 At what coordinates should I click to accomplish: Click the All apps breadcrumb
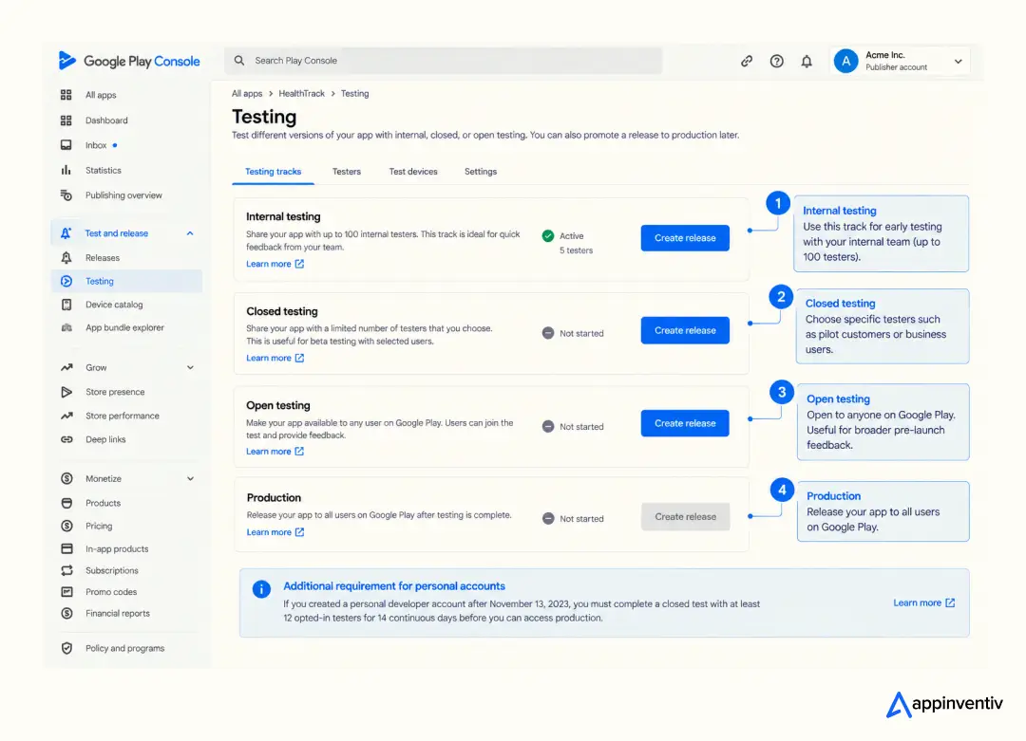[x=247, y=93]
